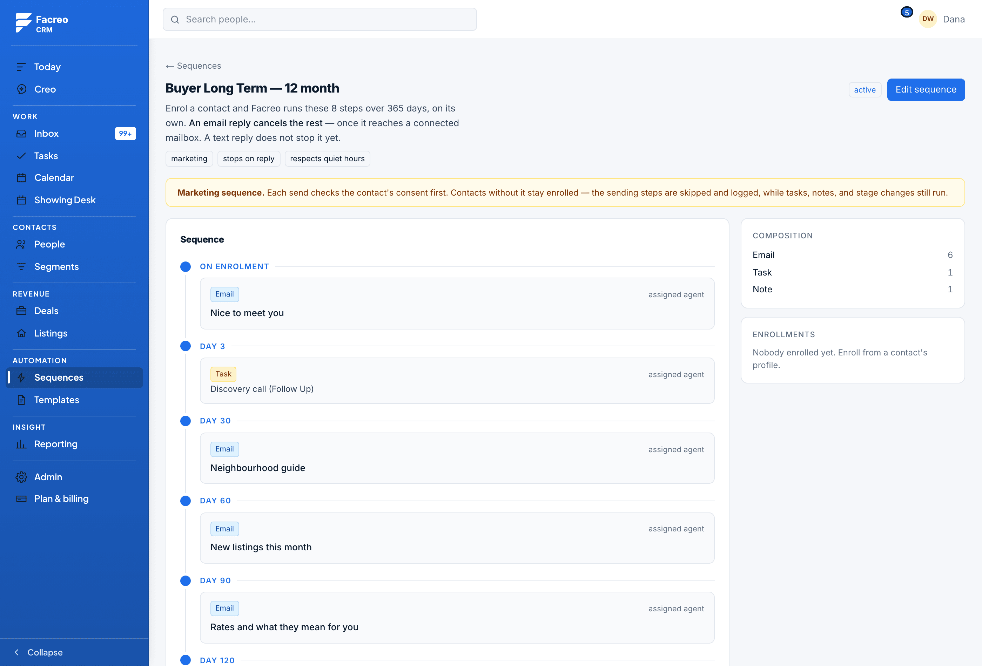Screen dimensions: 982x666
Task: Click the On Enrolment timeline marker dot
Action: click(186, 267)
